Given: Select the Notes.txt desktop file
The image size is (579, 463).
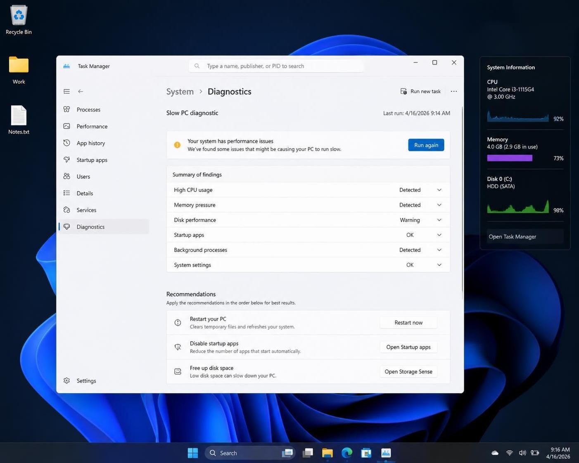Looking at the screenshot, I should (19, 120).
